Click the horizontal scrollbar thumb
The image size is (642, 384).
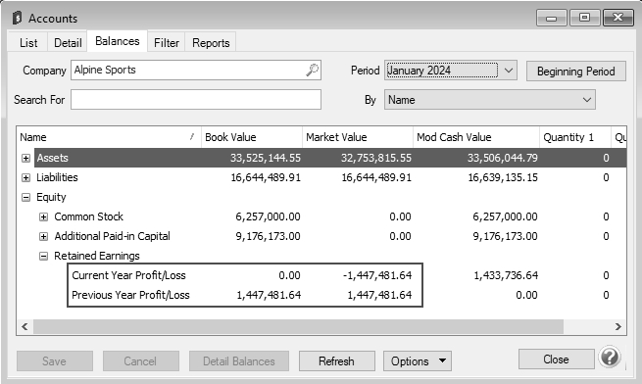299,326
